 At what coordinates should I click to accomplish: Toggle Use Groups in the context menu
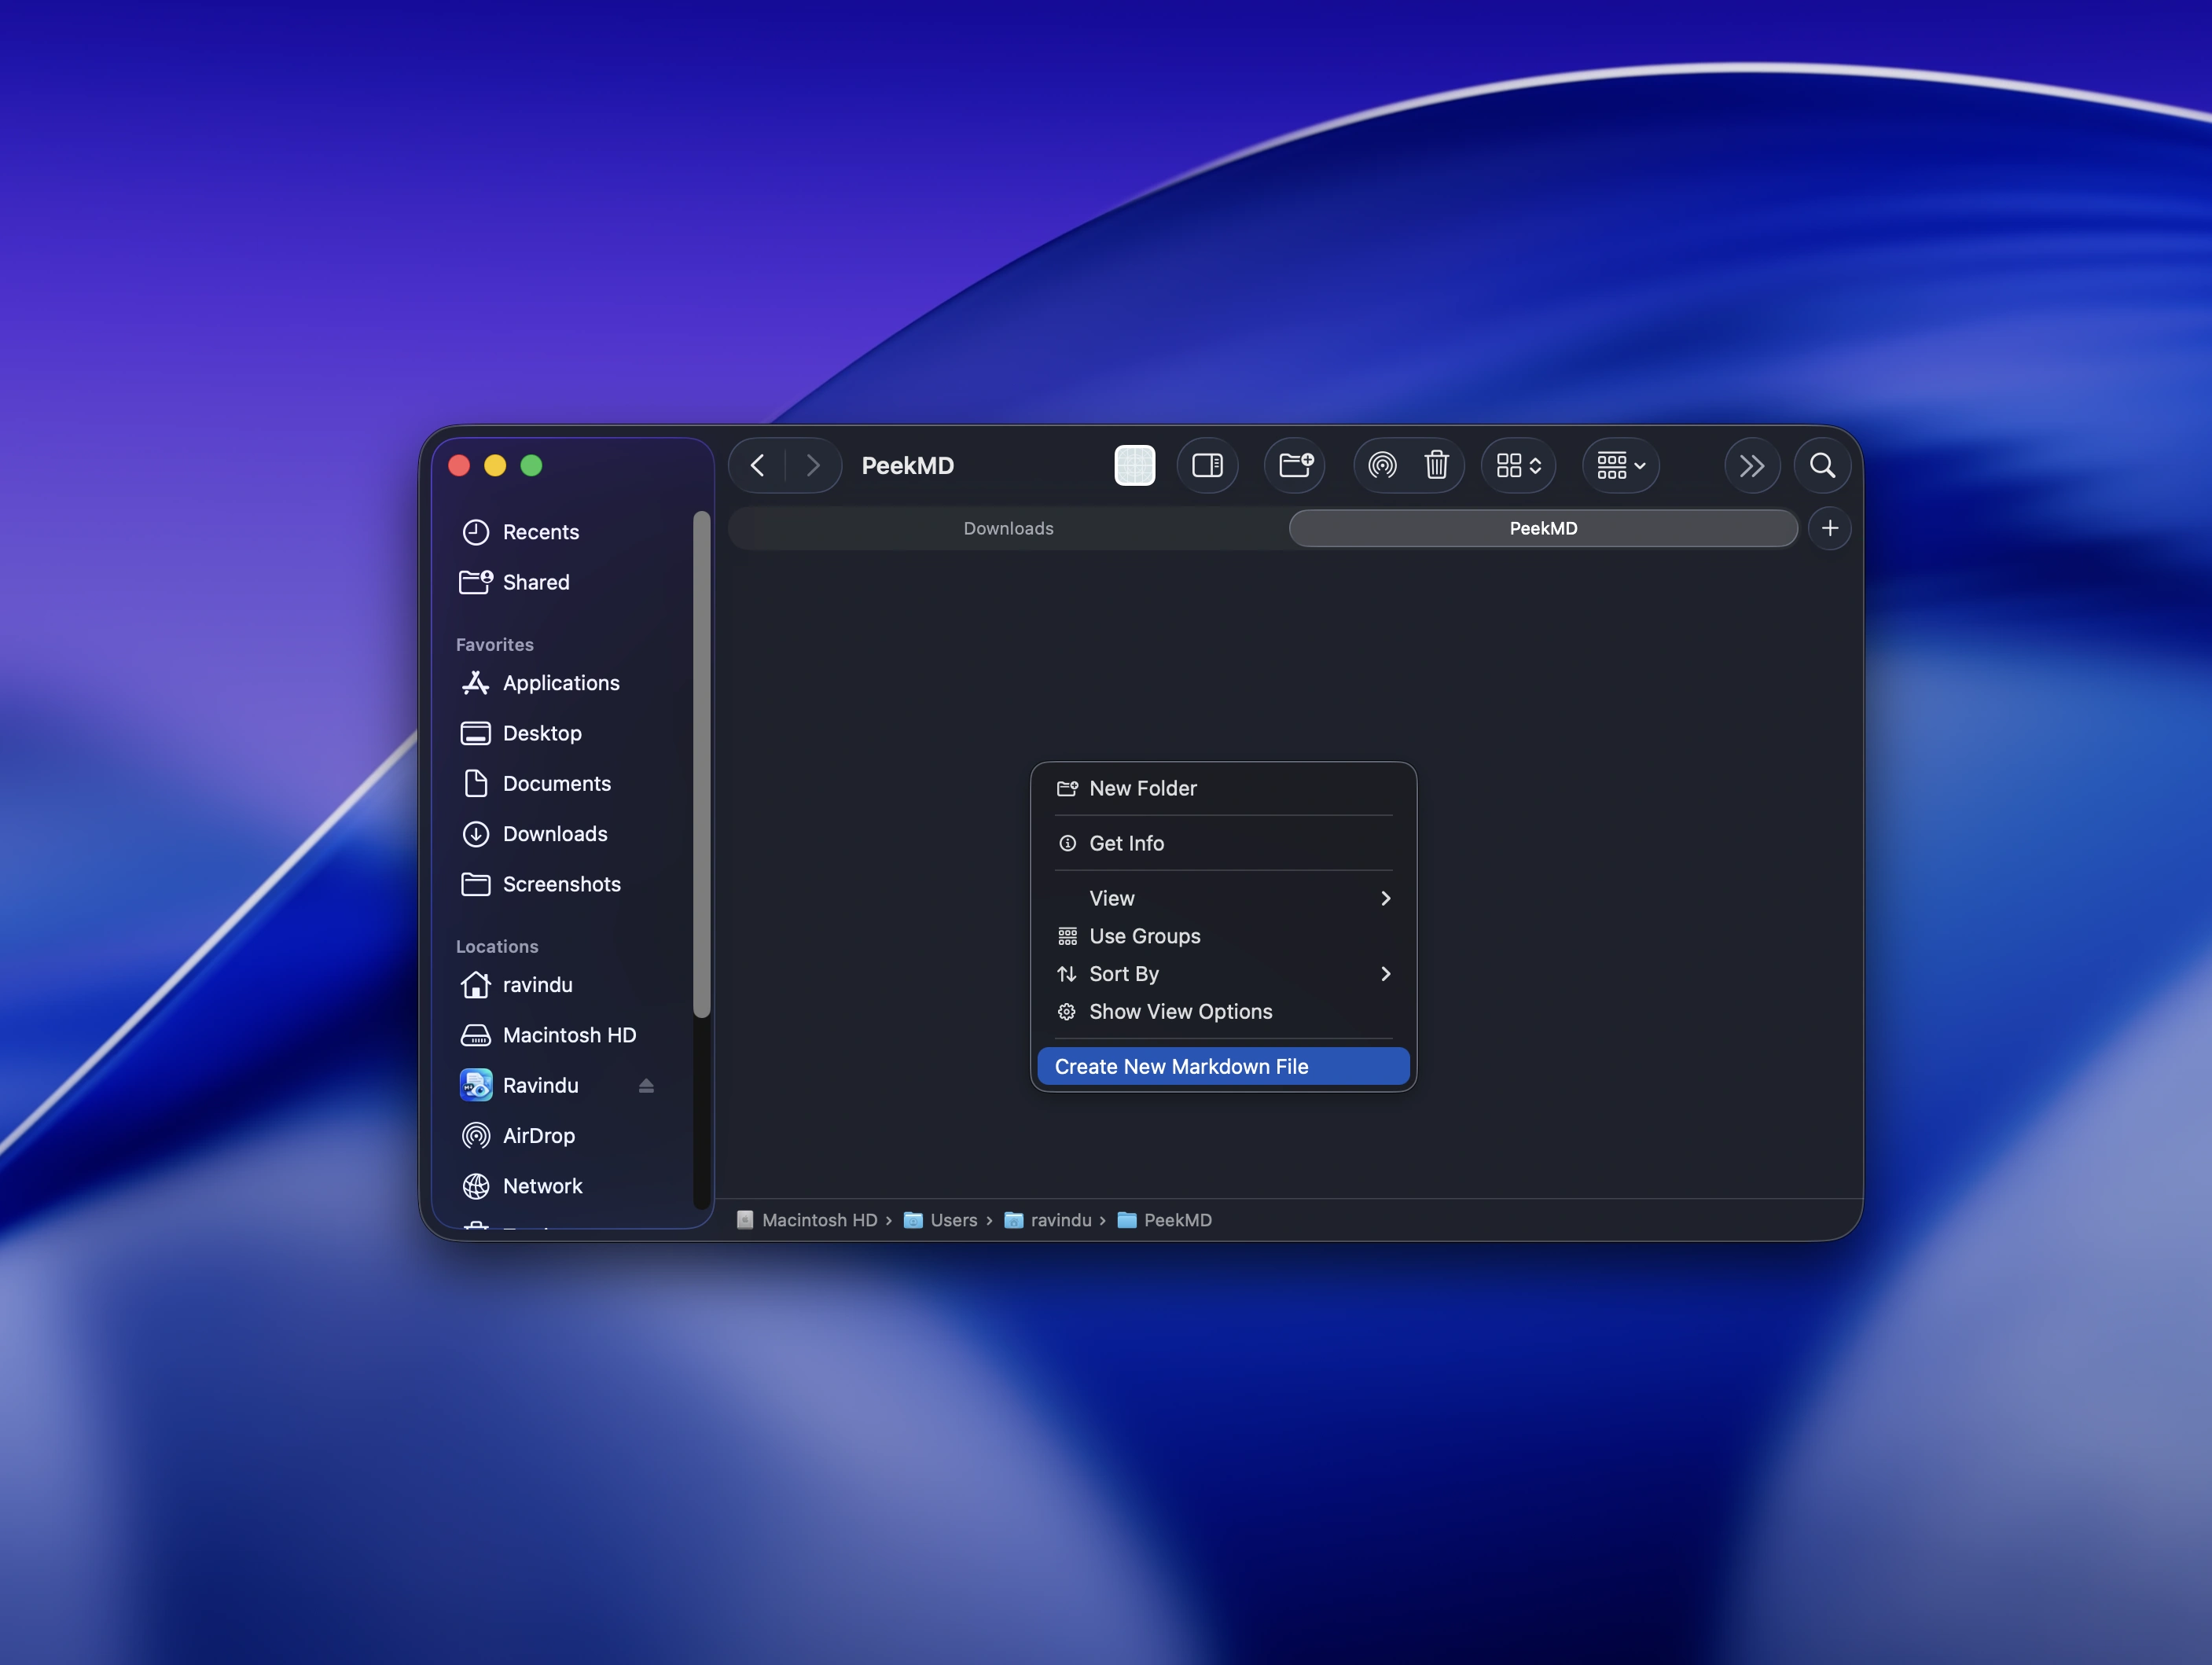tap(1223, 936)
